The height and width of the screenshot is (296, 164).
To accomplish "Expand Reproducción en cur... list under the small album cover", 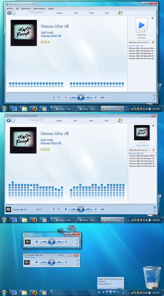I will 140,150.
